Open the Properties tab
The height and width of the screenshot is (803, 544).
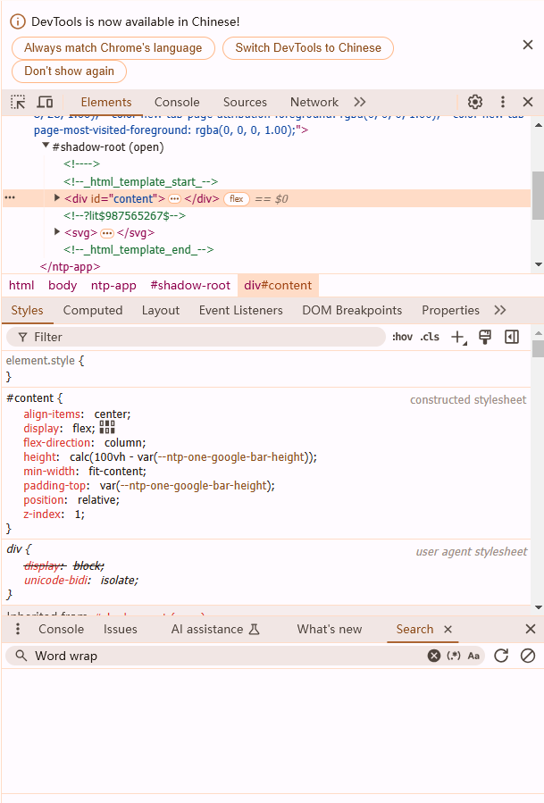point(450,310)
